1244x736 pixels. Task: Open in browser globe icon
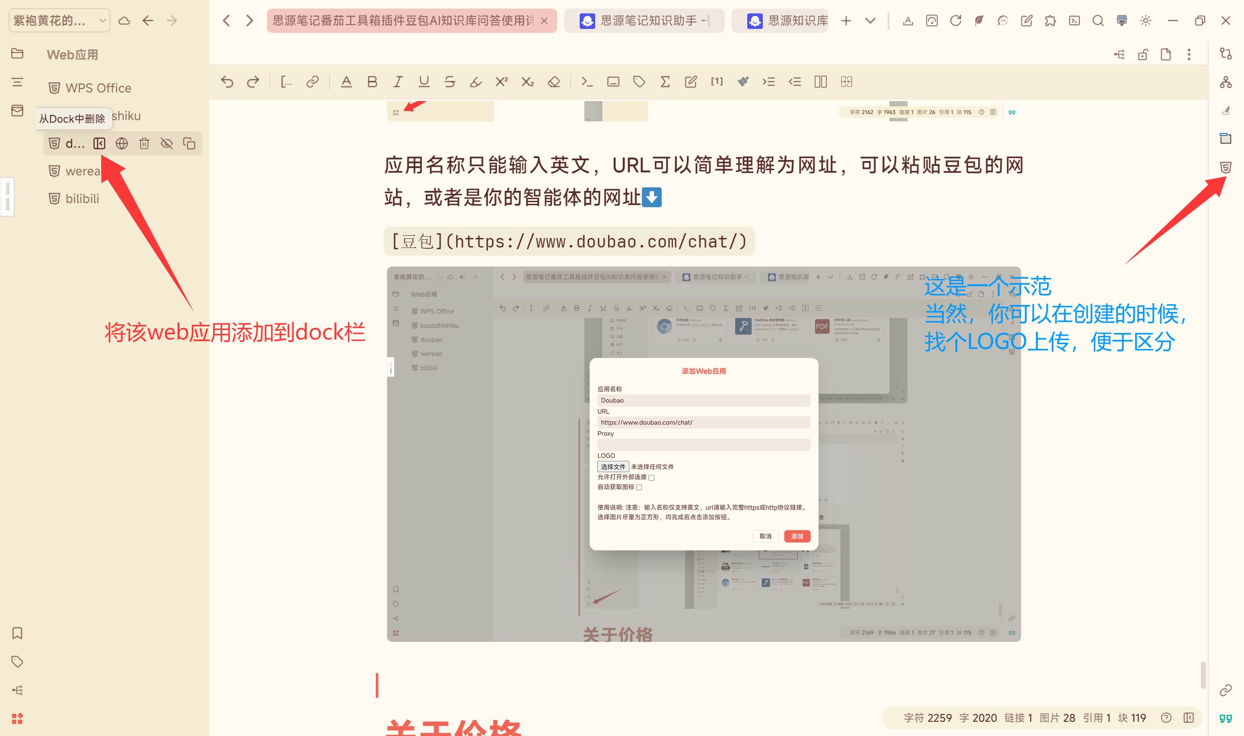point(121,144)
